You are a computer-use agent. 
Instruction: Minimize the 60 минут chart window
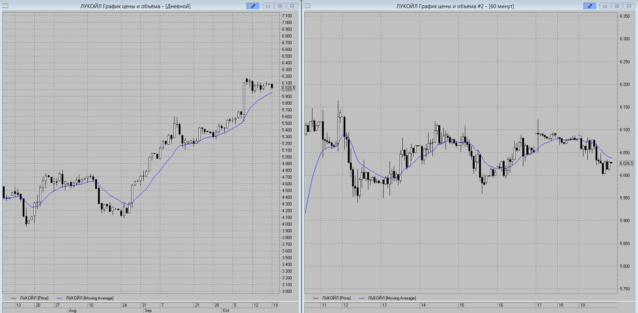(605, 6)
